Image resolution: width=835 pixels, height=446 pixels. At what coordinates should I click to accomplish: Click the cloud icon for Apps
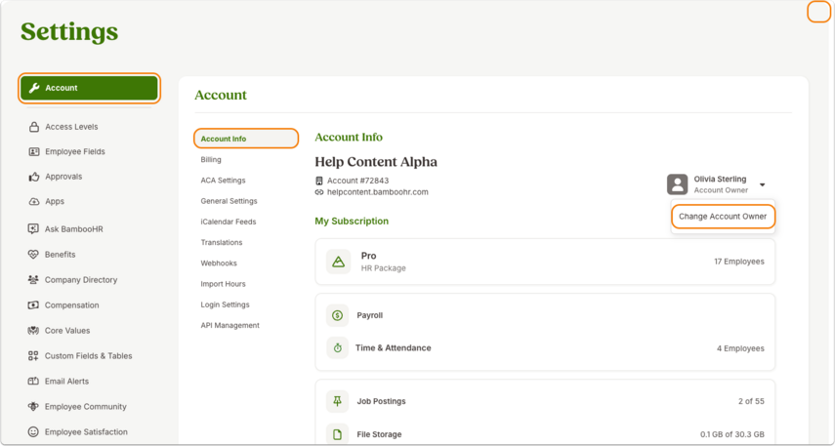34,201
